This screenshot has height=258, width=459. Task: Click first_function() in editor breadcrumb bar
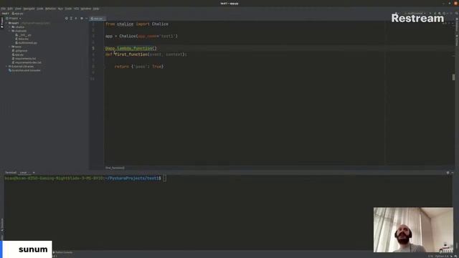point(115,168)
